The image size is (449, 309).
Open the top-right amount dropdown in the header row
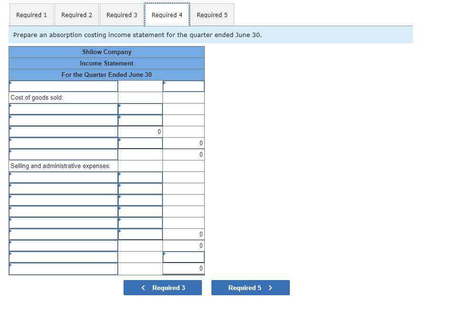183,86
